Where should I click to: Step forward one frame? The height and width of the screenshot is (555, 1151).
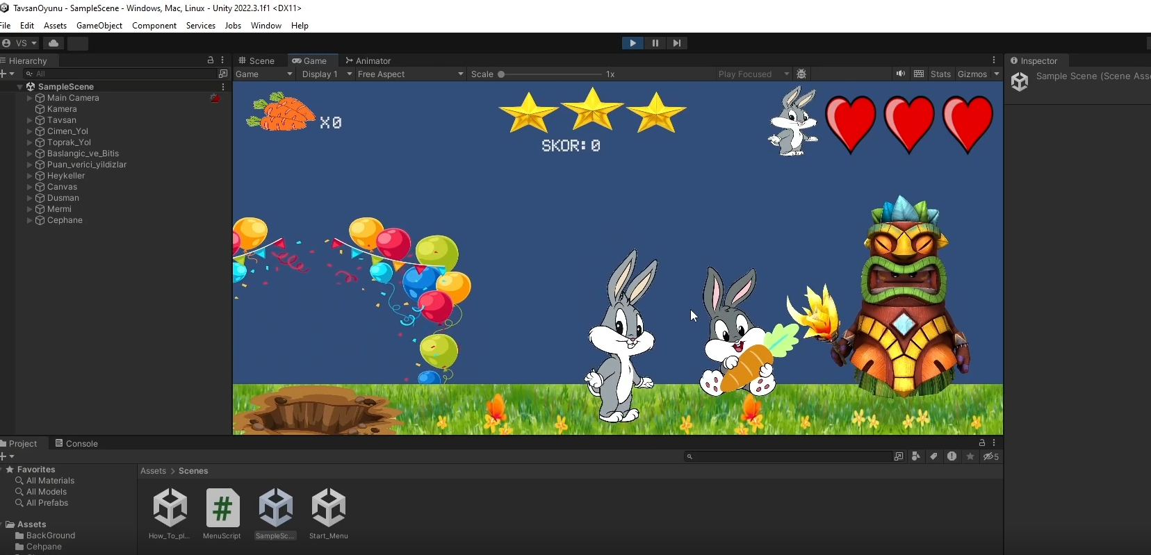click(676, 43)
